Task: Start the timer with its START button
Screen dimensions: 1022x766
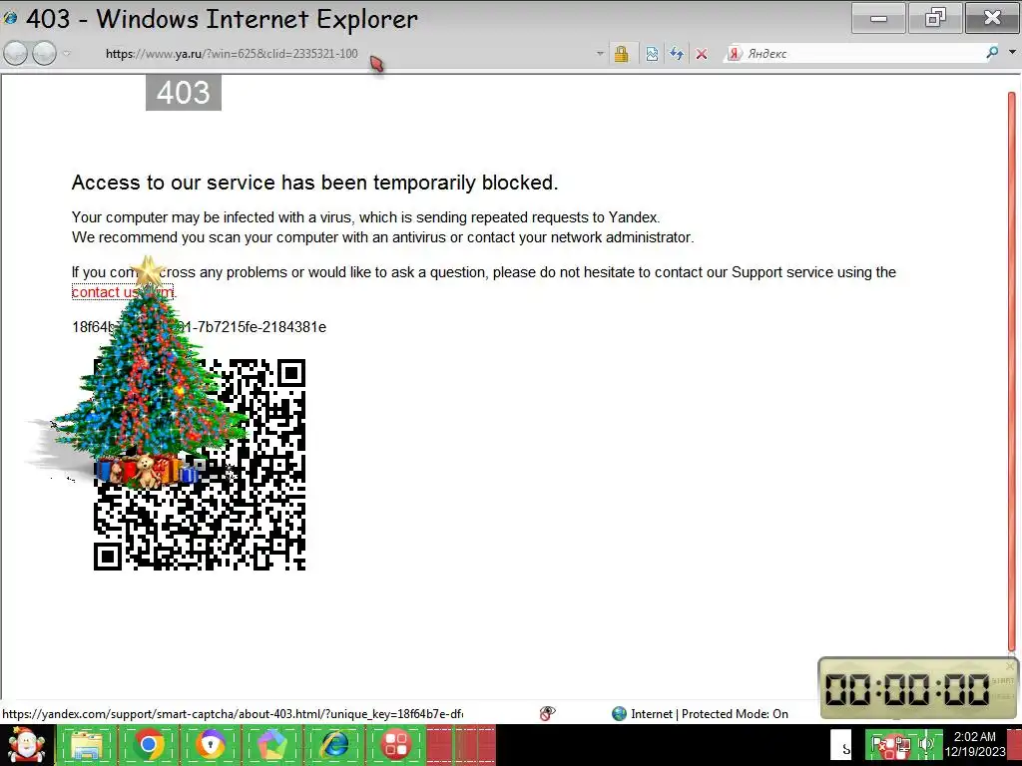Action: pyautogui.click(x=1003, y=680)
